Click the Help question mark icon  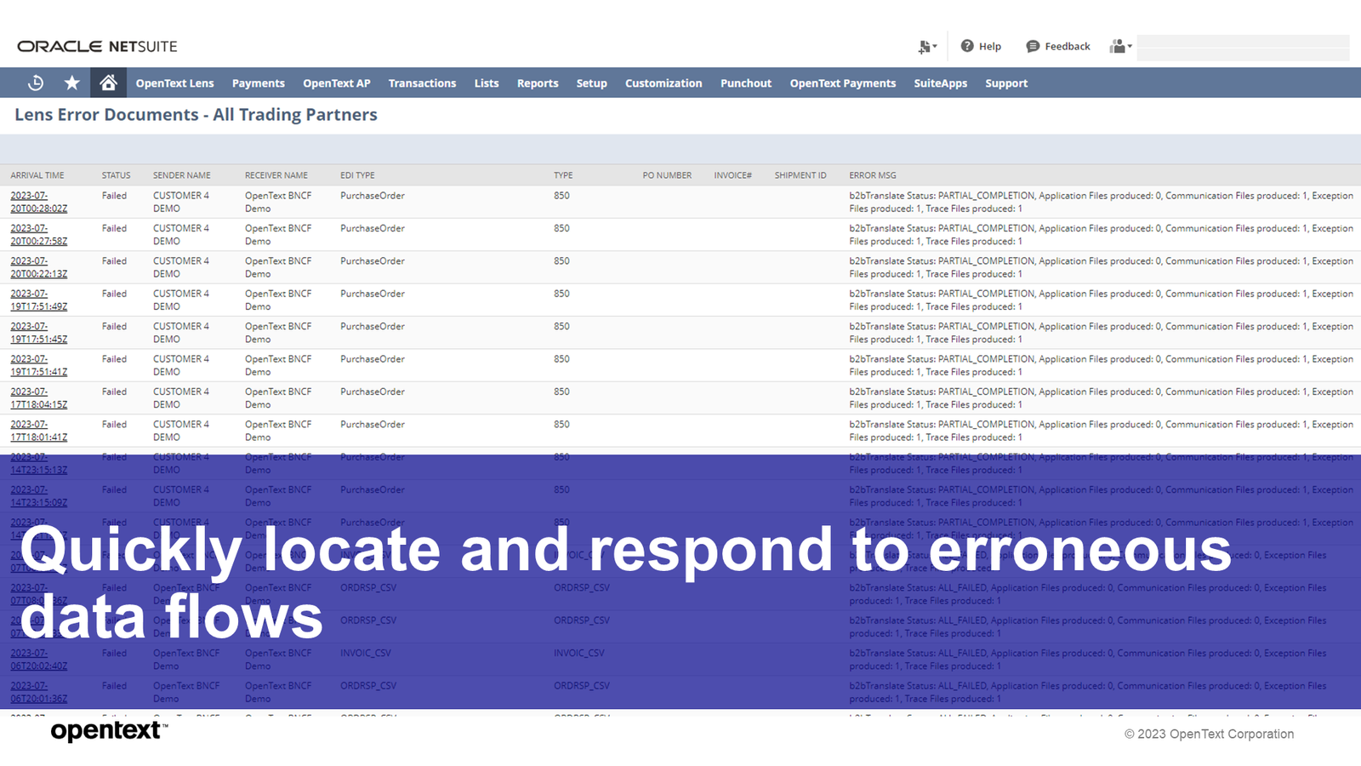pyautogui.click(x=967, y=46)
